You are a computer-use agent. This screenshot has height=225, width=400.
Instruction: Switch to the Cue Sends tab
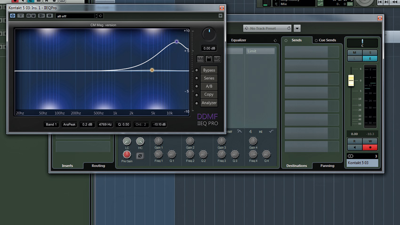click(328, 40)
